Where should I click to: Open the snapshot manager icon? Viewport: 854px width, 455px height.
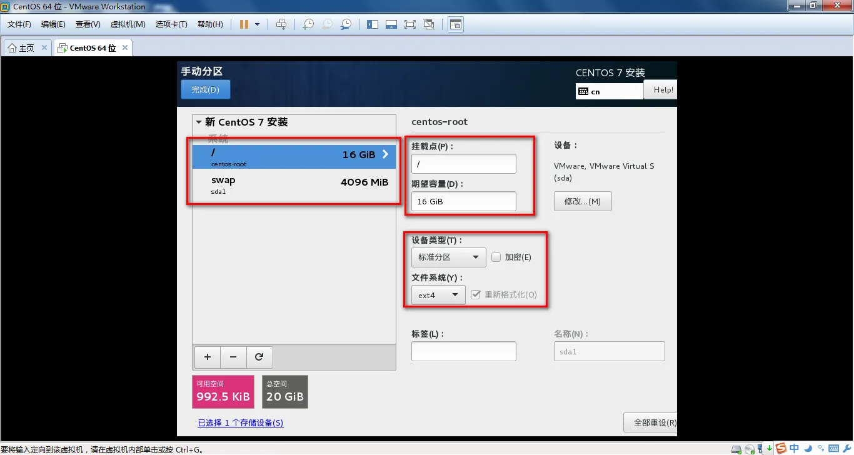(x=346, y=24)
